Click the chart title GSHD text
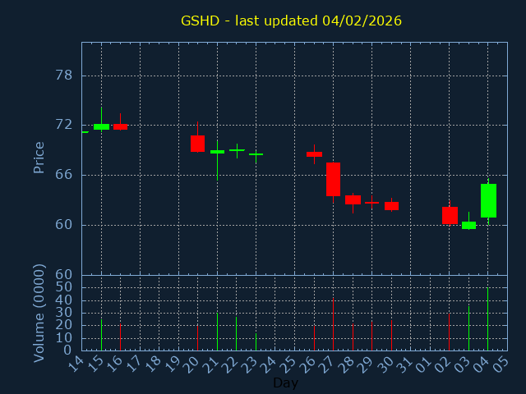 click(x=291, y=21)
